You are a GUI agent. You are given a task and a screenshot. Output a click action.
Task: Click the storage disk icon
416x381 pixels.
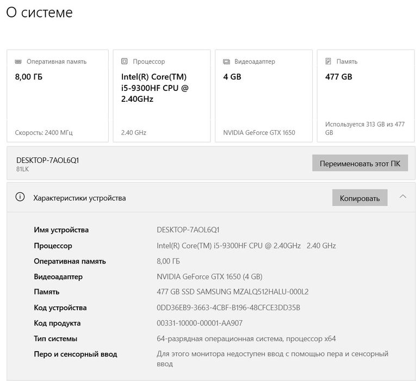tap(328, 62)
